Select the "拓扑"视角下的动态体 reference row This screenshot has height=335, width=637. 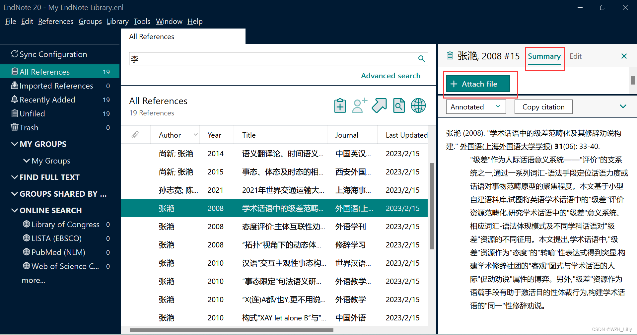tap(274, 245)
